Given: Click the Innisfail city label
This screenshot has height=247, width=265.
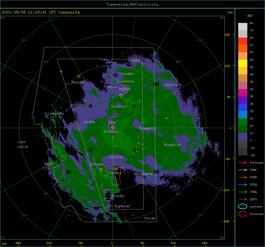Looking at the screenshot, I should (x=119, y=106).
